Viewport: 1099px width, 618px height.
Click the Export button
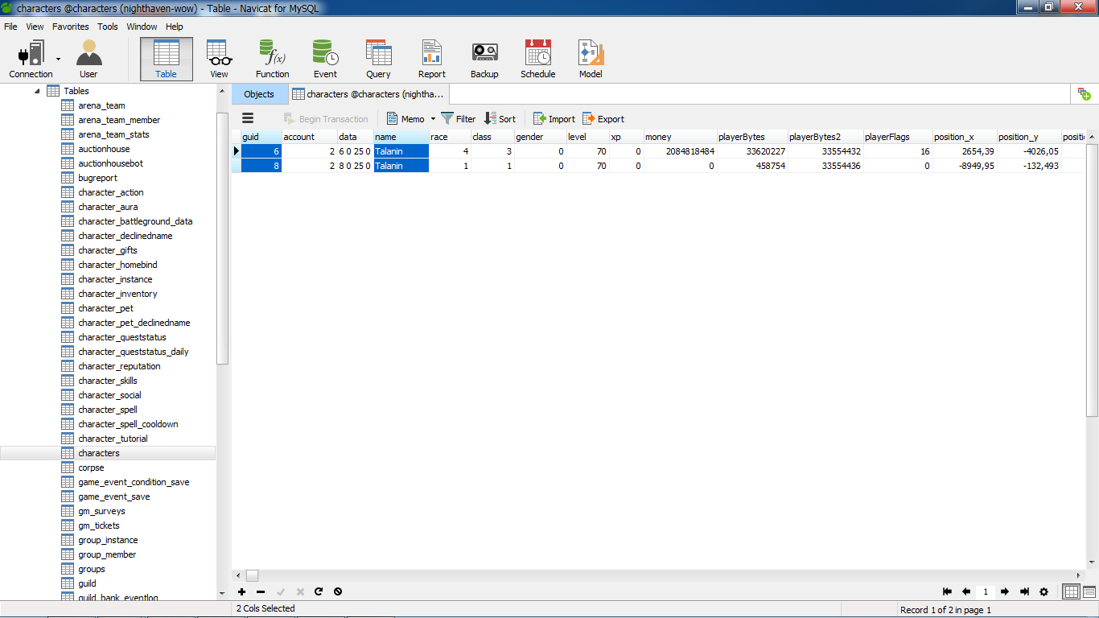(x=603, y=119)
